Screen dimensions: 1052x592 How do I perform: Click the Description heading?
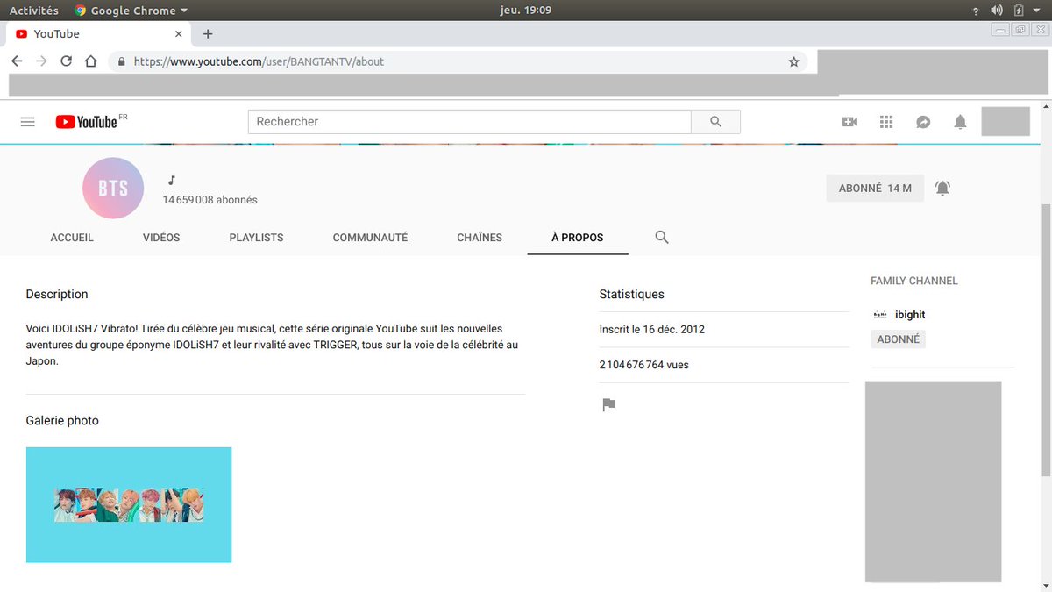(57, 295)
